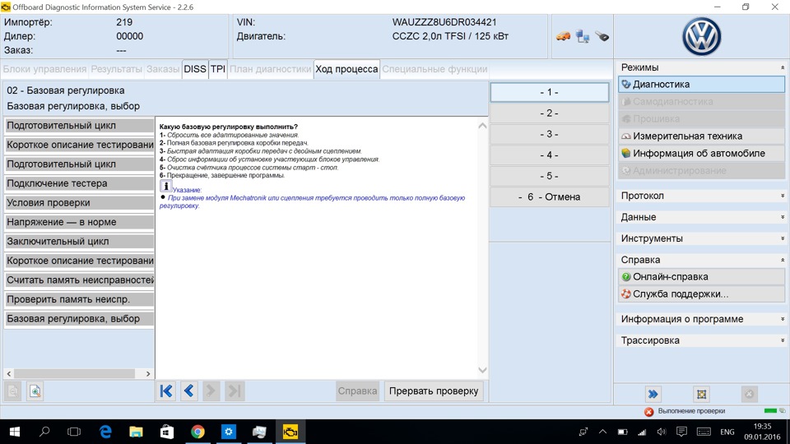The image size is (790, 444).
Task: Go forward one step with right arrow
Action: [x=211, y=391]
